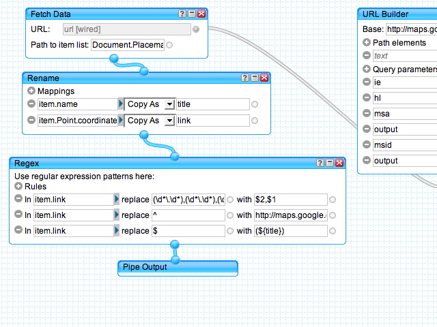
Task: Collapse the Regex module window
Action: coord(330,163)
